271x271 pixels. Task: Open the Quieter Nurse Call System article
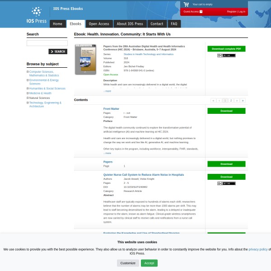pyautogui.click(x=143, y=174)
